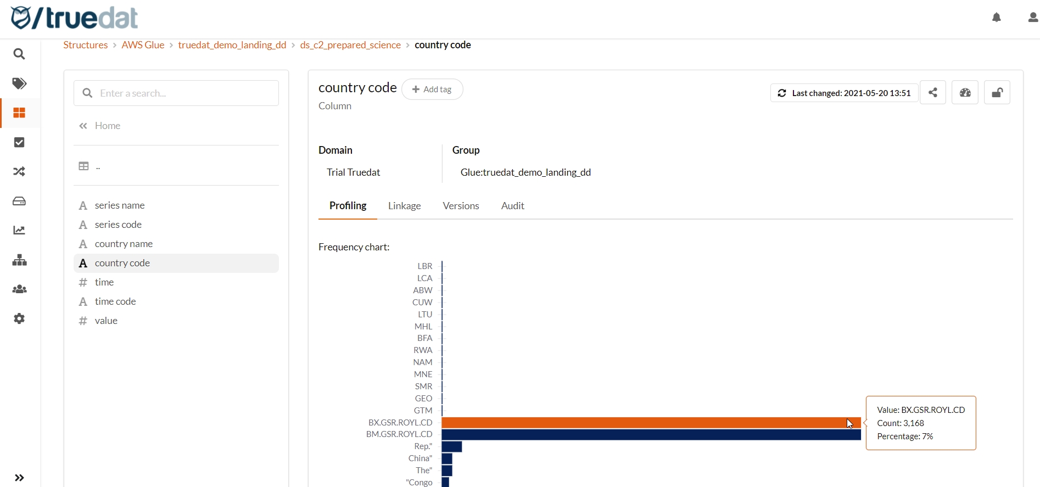
Task: Follow the AWS Glue breadcrumb link
Action: click(143, 45)
